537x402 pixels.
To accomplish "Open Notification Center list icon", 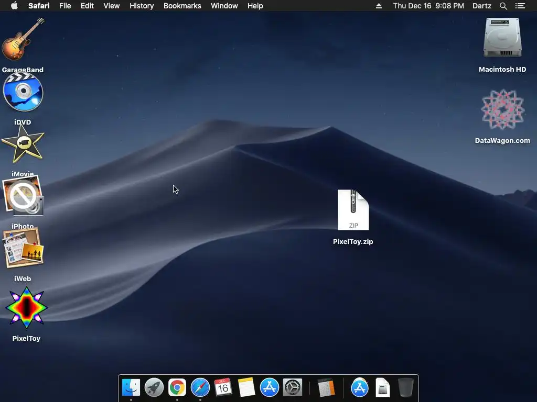I will point(520,6).
